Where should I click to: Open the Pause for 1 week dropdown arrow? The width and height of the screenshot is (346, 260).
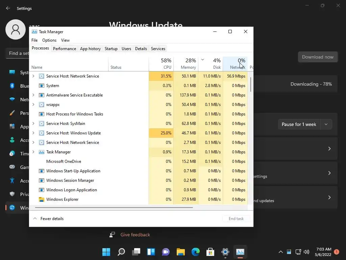click(326, 124)
